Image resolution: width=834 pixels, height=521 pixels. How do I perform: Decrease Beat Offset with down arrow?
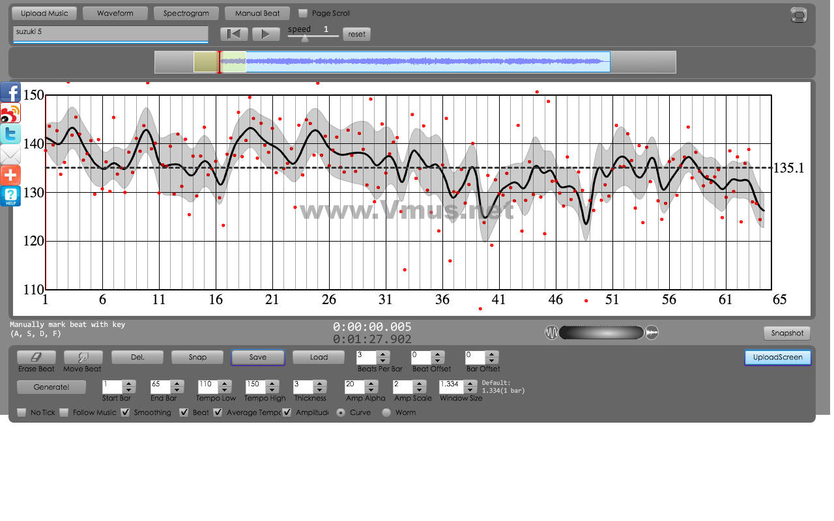coord(439,361)
